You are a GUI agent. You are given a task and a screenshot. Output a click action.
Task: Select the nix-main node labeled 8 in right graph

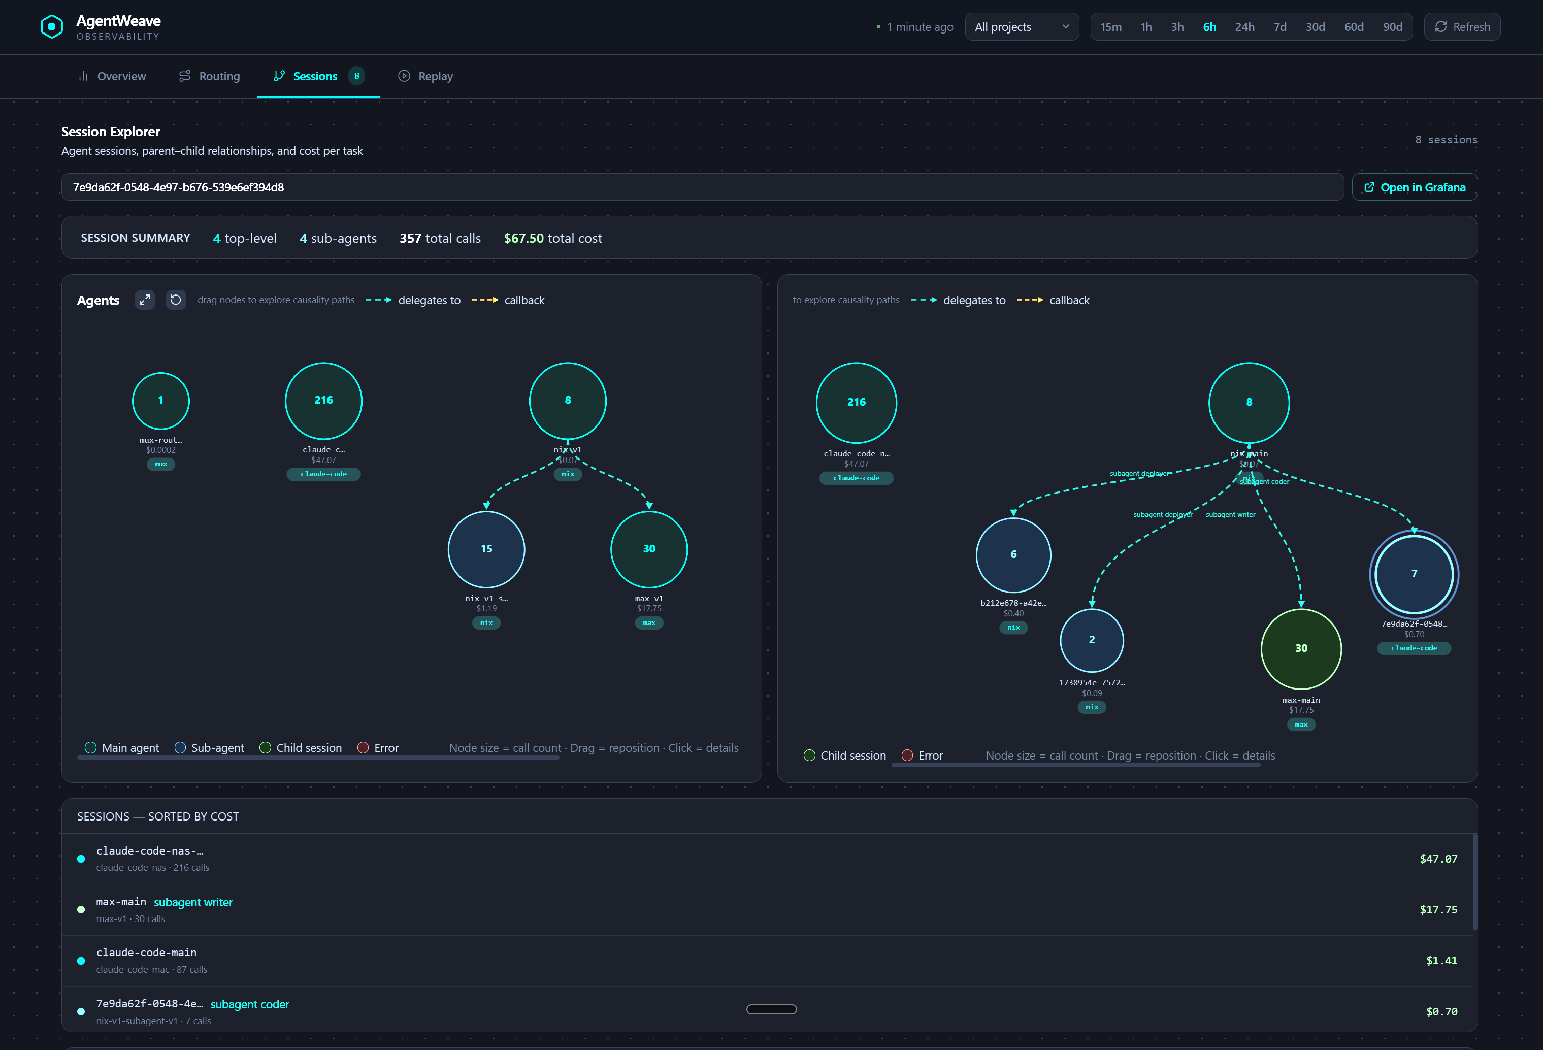point(1249,403)
